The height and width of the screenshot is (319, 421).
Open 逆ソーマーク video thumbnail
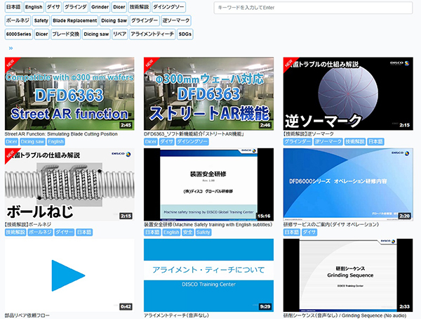click(348, 93)
